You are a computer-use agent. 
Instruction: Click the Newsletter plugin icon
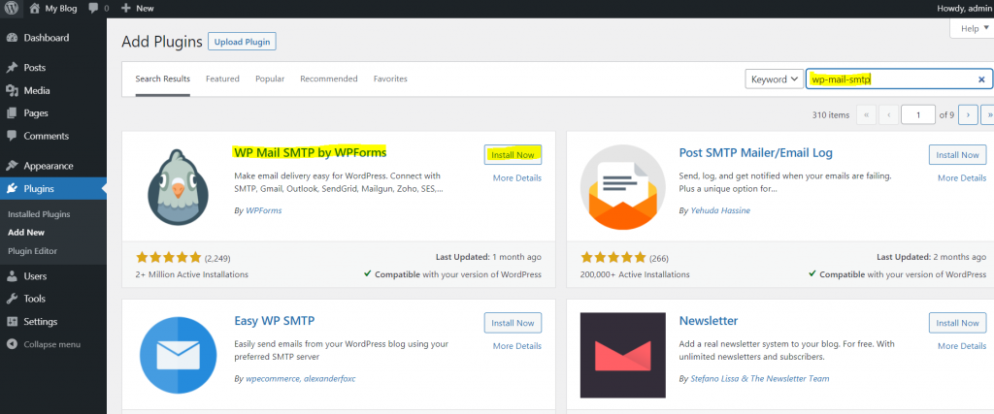[622, 355]
